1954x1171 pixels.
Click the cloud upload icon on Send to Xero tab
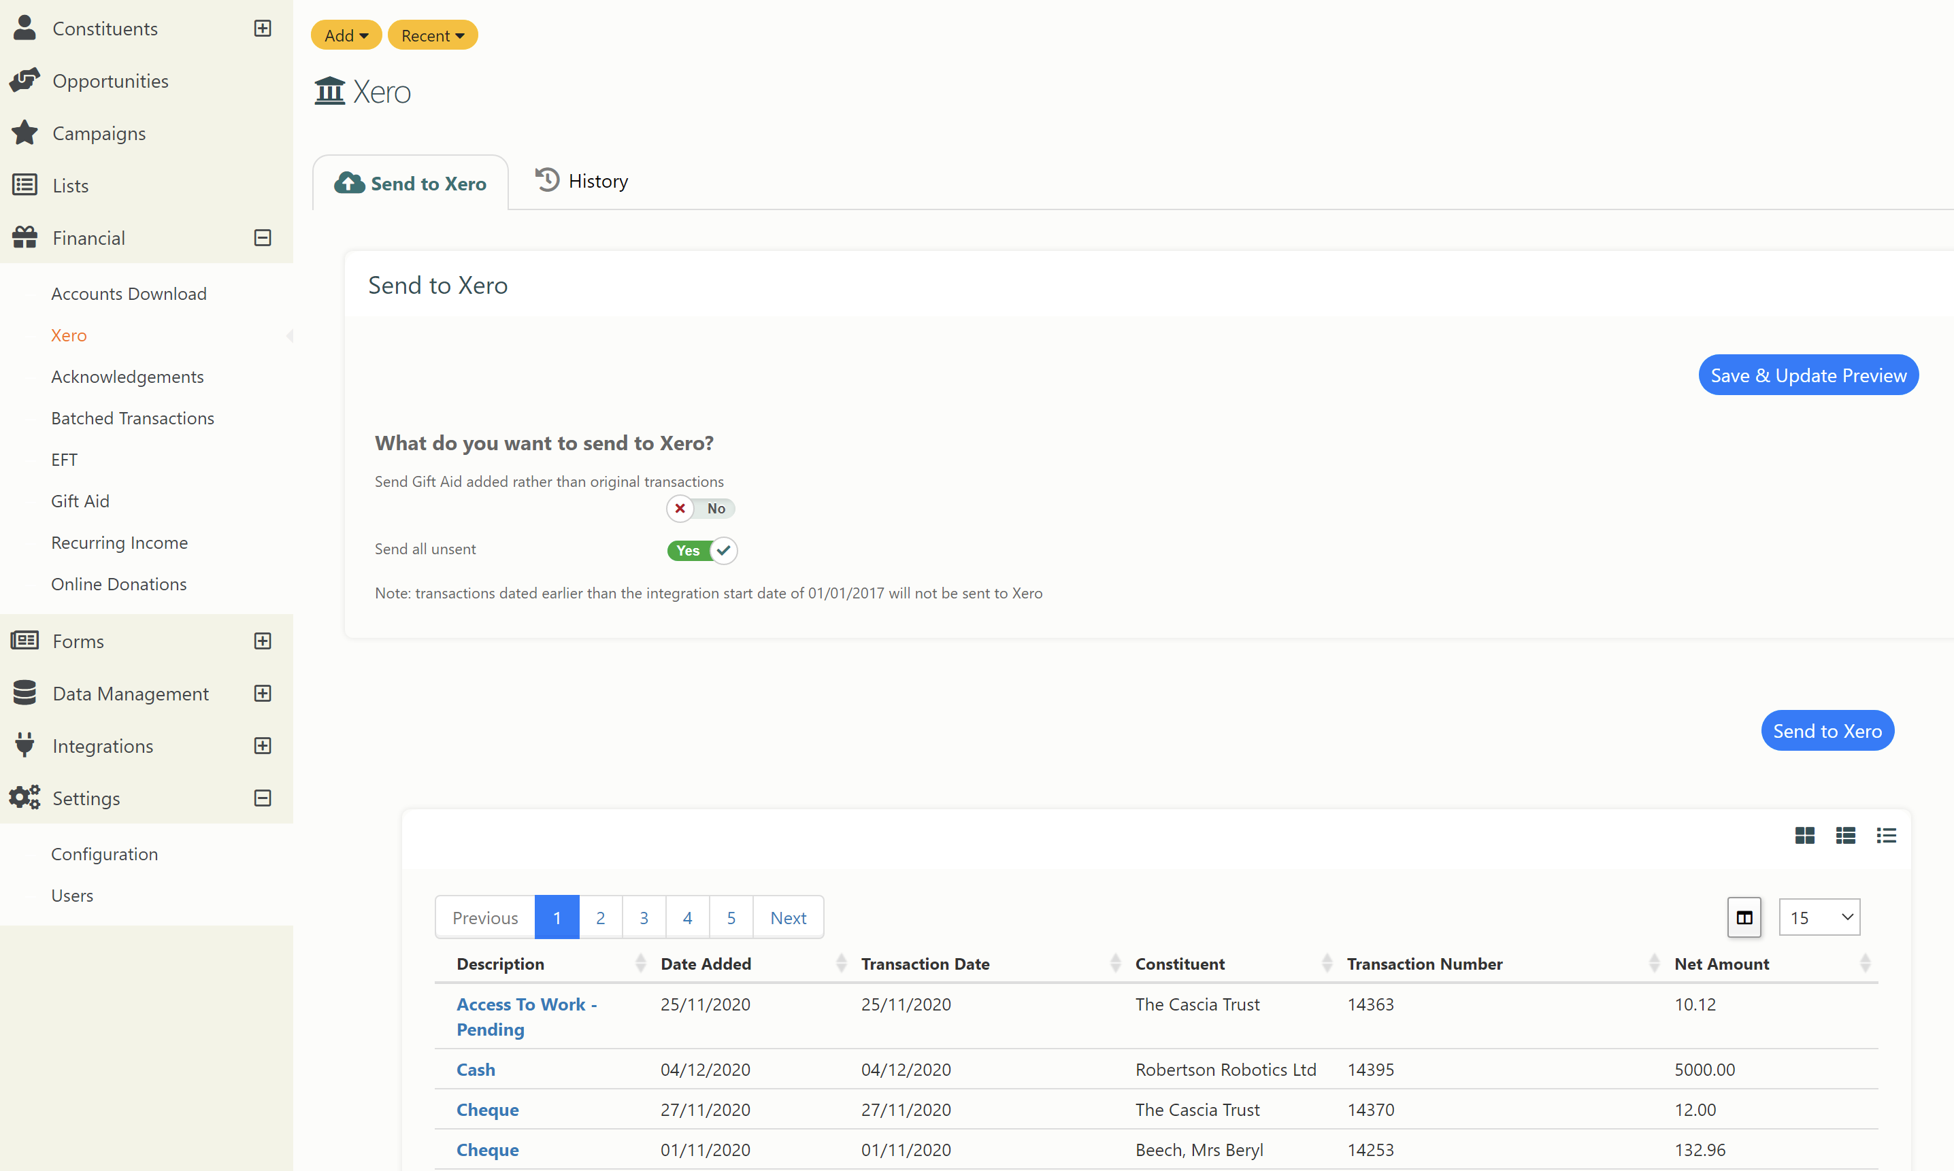(349, 183)
